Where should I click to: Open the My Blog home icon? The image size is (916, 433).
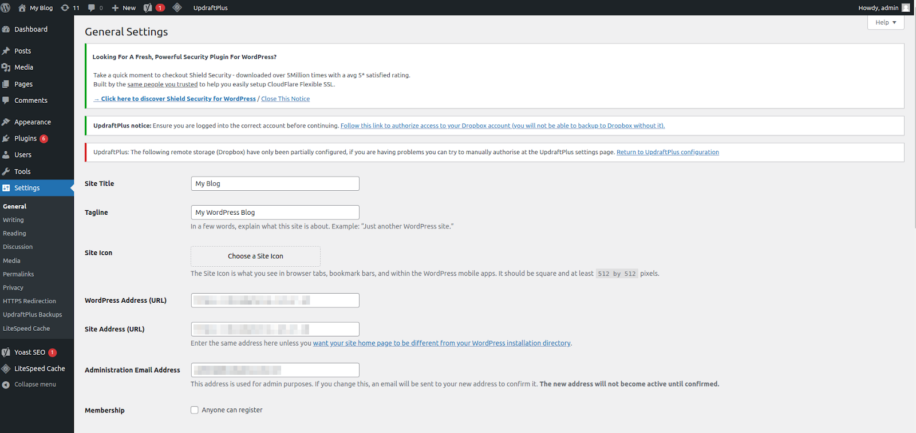(x=22, y=7)
